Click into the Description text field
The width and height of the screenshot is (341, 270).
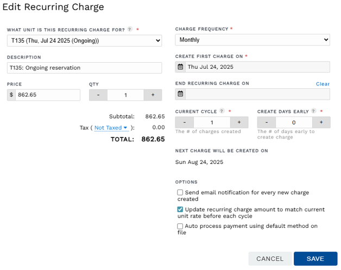click(x=84, y=68)
